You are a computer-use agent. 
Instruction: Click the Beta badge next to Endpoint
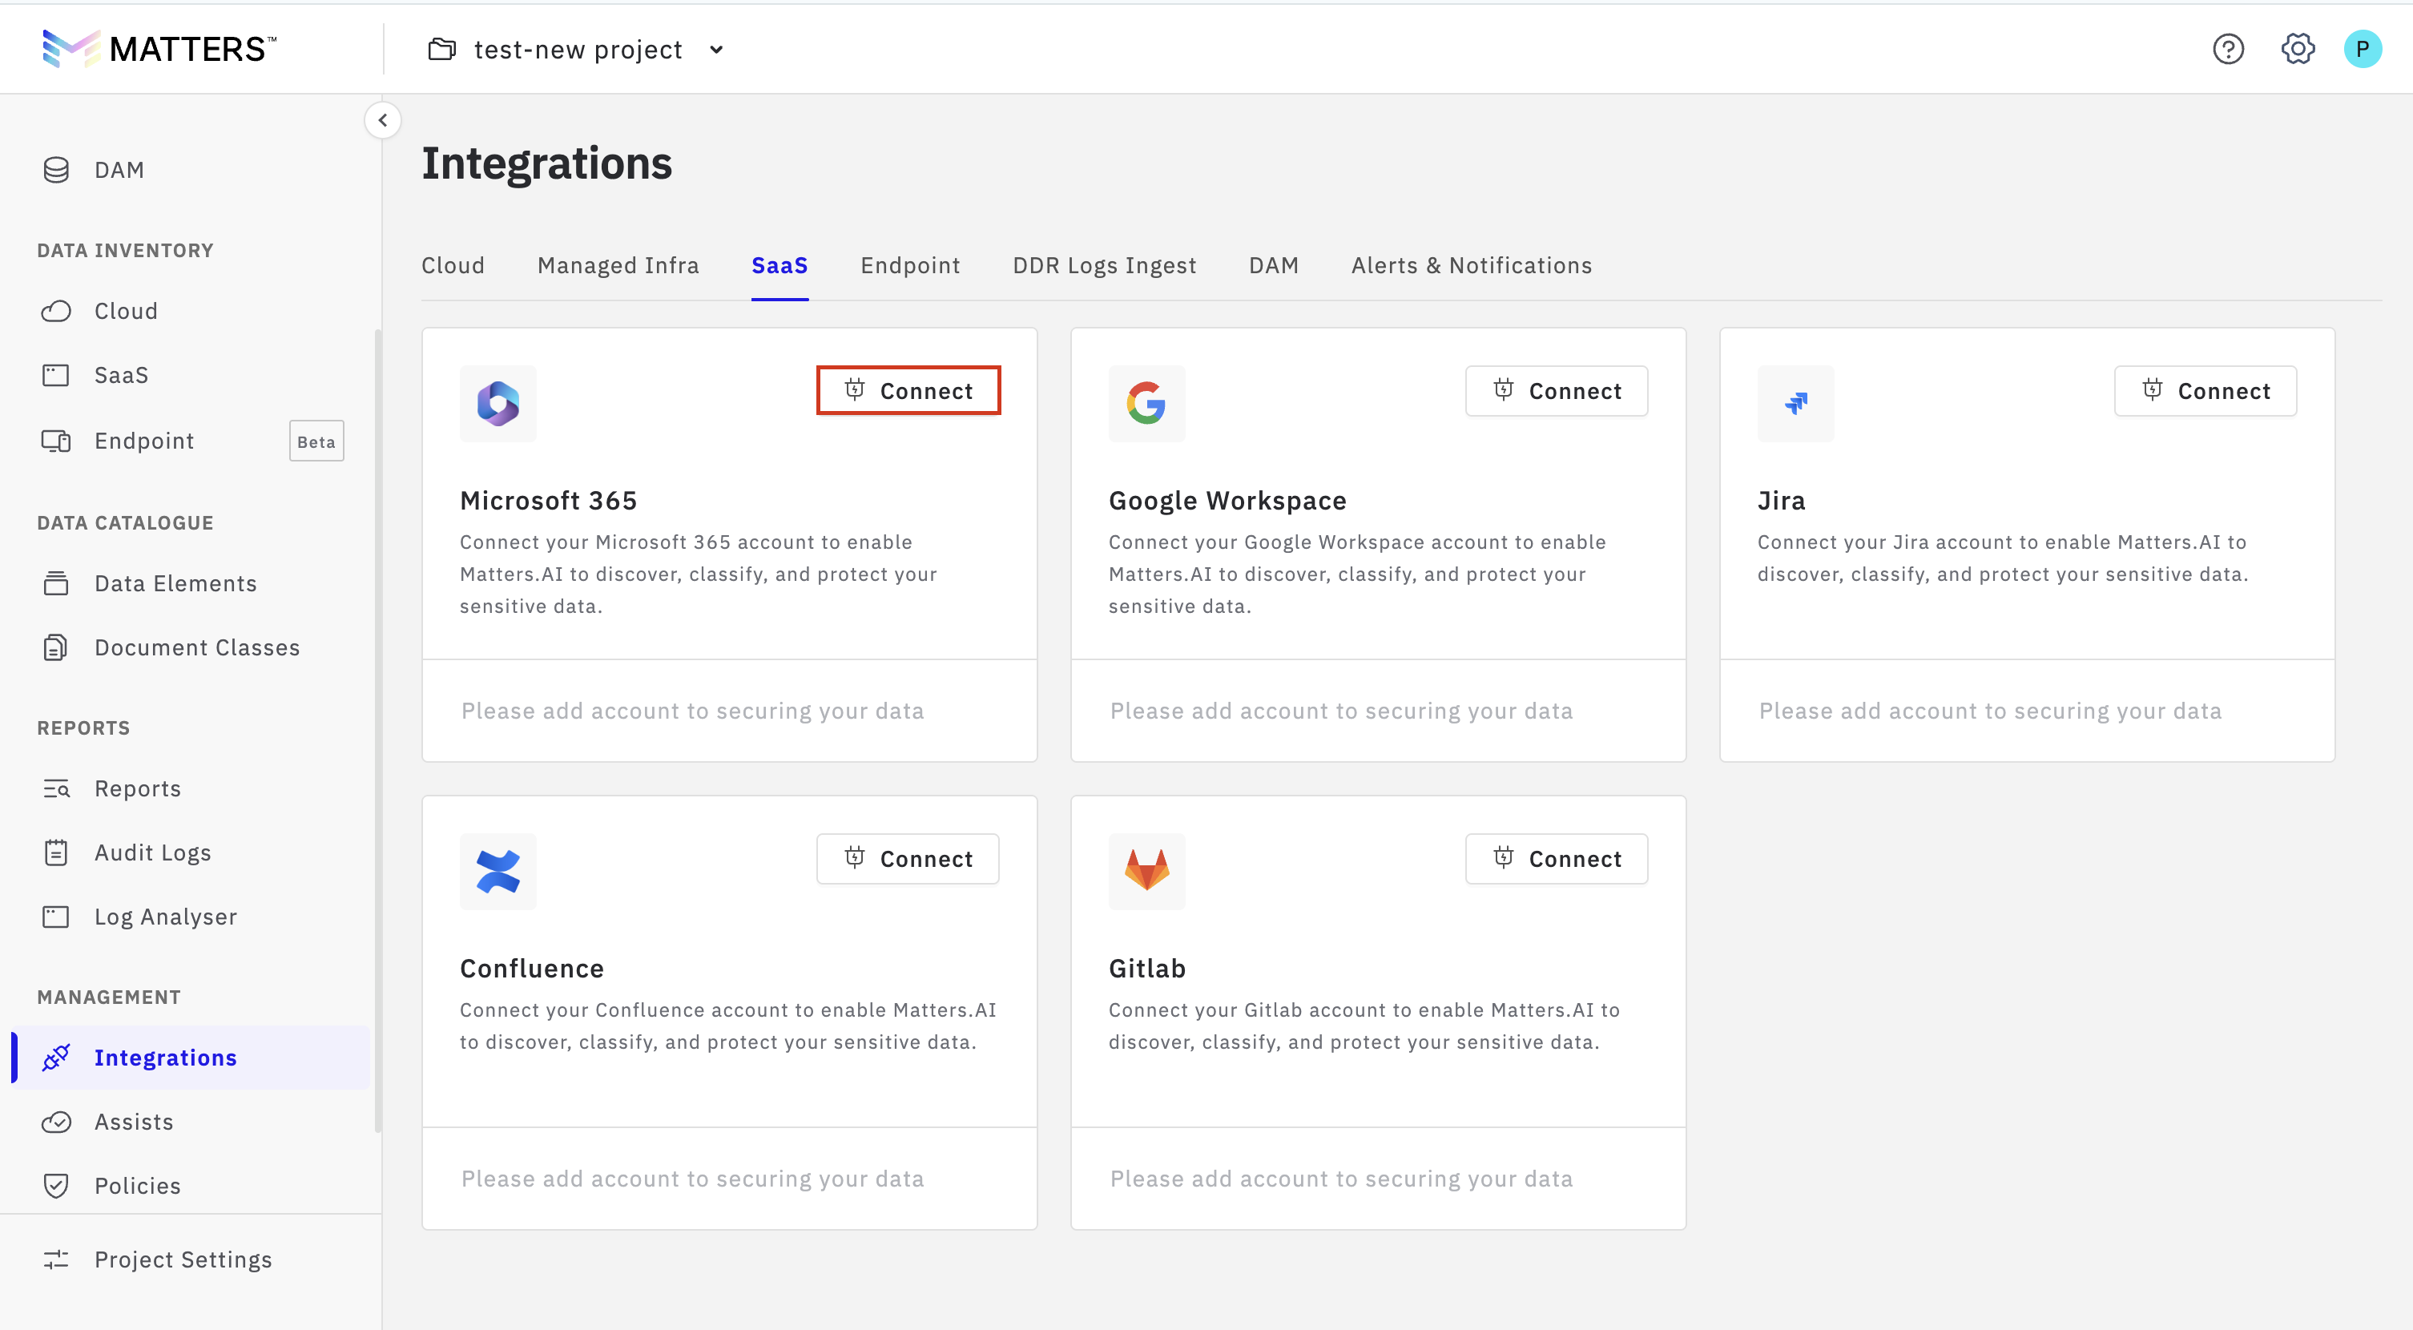316,441
